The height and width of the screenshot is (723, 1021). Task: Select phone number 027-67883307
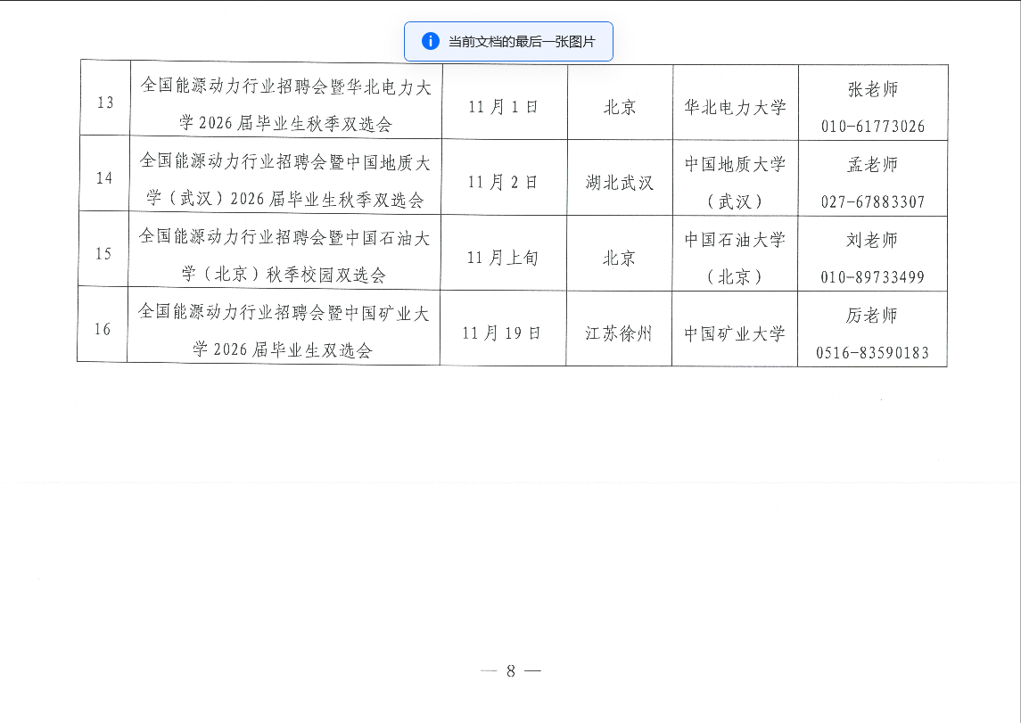[873, 202]
